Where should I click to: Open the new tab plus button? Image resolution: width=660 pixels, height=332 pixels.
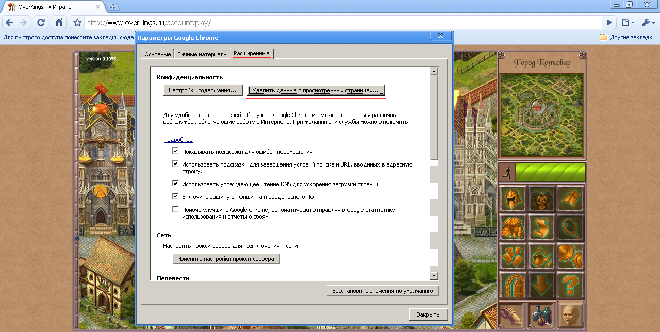pos(113,7)
